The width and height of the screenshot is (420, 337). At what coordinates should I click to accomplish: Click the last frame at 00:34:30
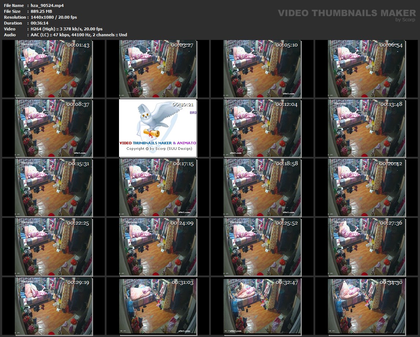(x=367, y=306)
